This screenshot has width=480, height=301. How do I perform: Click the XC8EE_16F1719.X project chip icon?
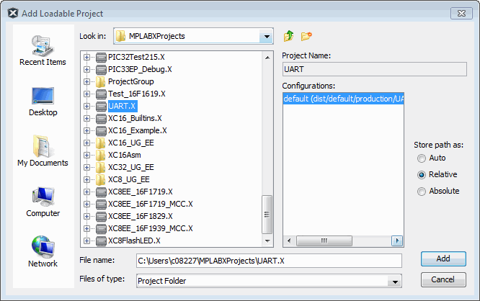(x=101, y=192)
